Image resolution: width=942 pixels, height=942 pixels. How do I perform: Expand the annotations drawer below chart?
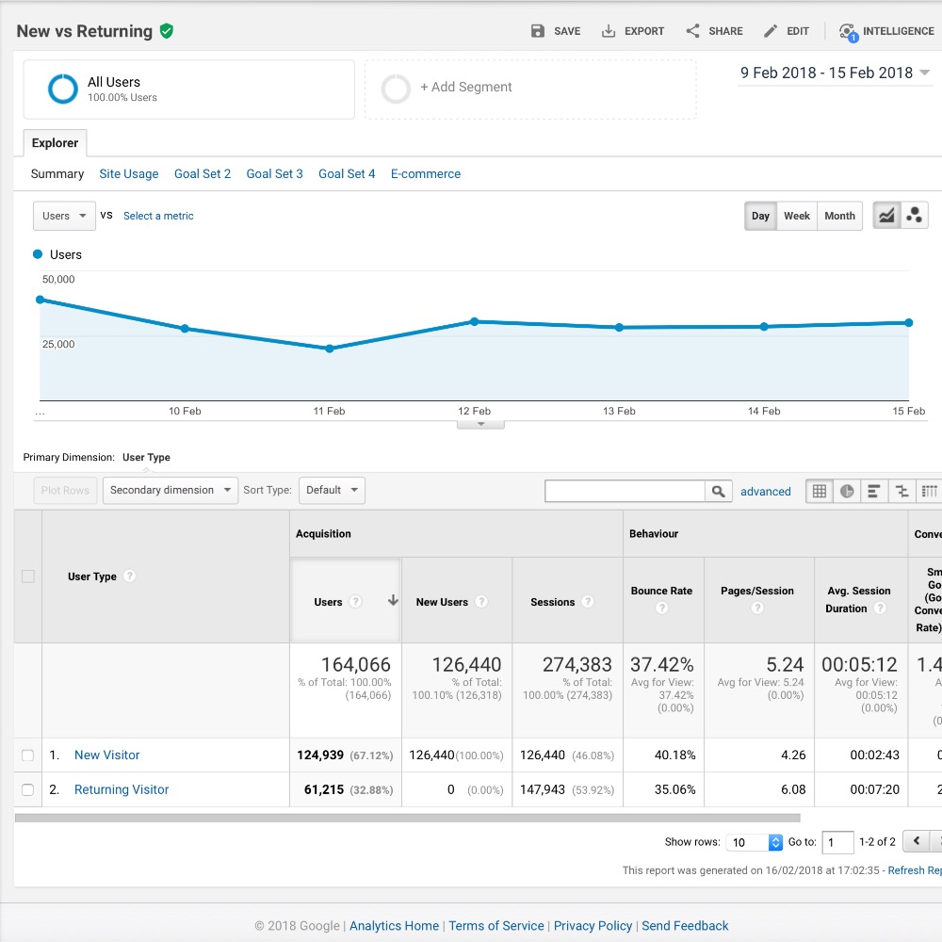[480, 424]
